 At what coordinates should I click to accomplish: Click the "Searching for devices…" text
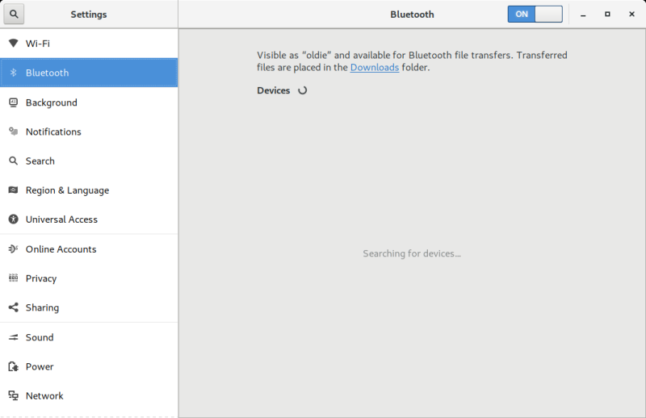412,253
